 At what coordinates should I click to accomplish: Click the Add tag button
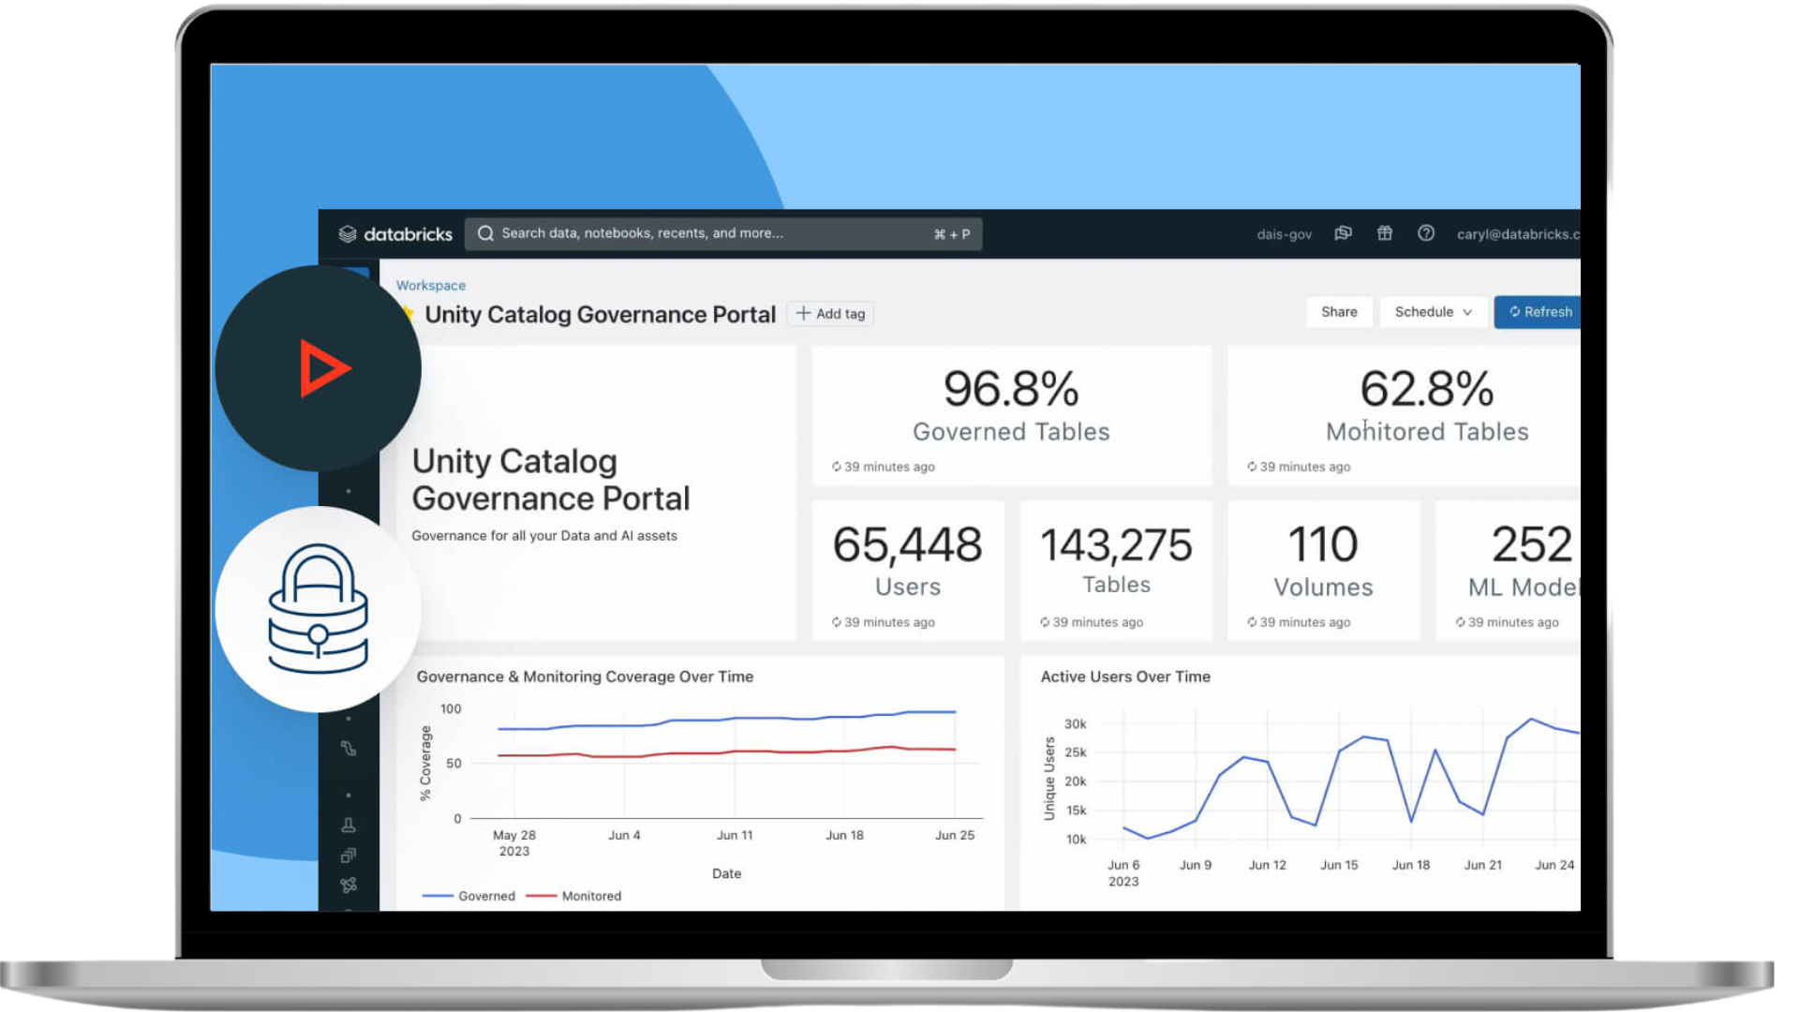[x=830, y=314]
